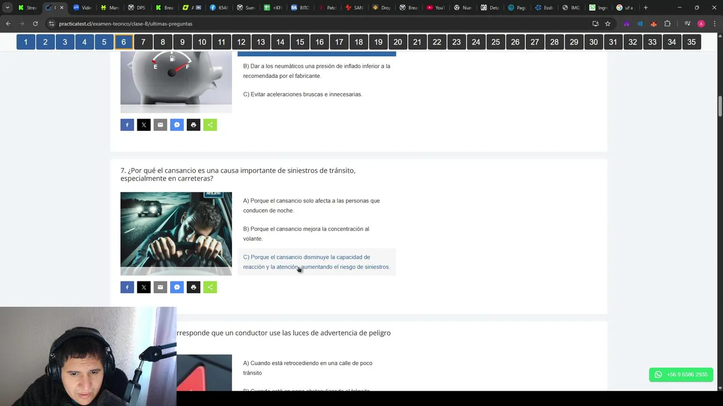Email question 7 via envelope icon
Viewport: 723px width, 406px height.
[160, 287]
